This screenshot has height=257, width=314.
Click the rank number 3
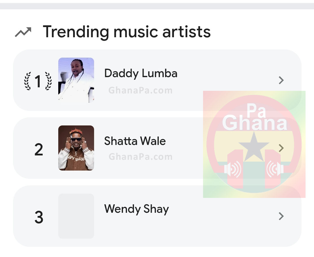pyautogui.click(x=39, y=217)
